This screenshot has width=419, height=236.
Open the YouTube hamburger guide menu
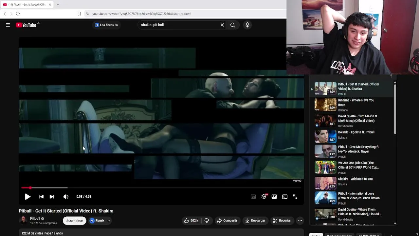pyautogui.click(x=8, y=25)
